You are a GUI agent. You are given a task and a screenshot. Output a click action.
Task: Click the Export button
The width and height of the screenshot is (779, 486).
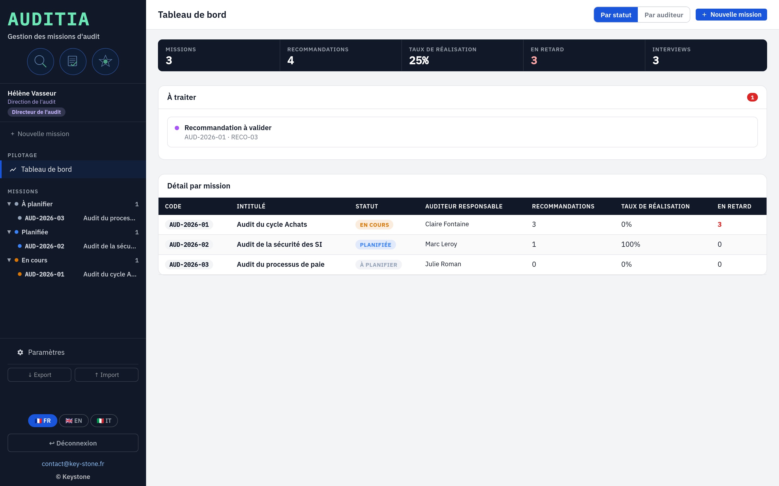pos(39,375)
